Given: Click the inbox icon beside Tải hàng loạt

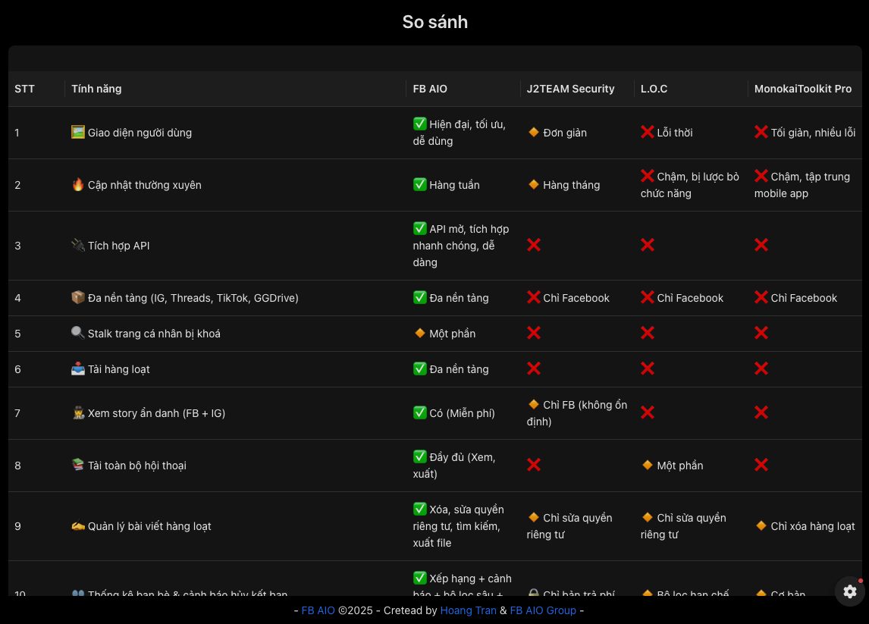Looking at the screenshot, I should click(x=77, y=368).
